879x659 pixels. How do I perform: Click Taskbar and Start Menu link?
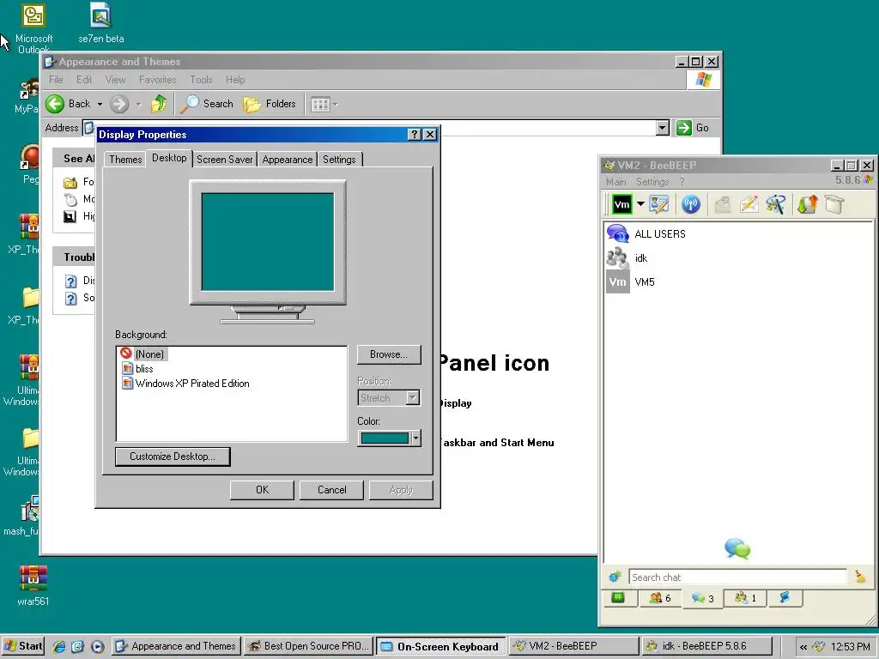pyautogui.click(x=497, y=443)
